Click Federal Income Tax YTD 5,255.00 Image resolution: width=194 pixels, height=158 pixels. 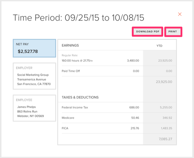point(166,107)
